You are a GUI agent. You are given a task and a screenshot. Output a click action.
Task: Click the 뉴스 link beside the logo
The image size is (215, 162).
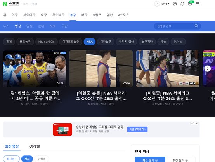(x=26, y=4)
